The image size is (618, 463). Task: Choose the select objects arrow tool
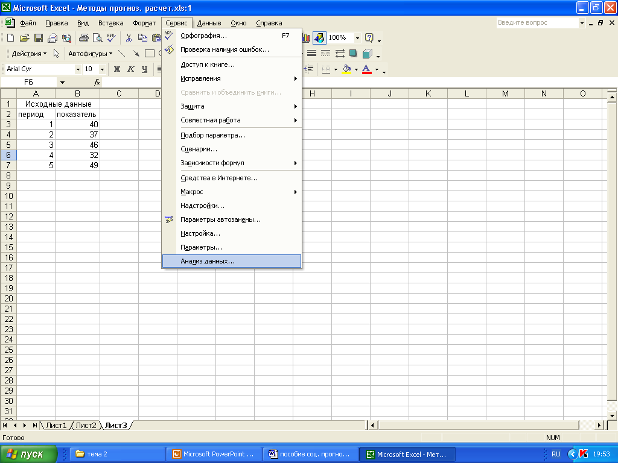pyautogui.click(x=56, y=53)
